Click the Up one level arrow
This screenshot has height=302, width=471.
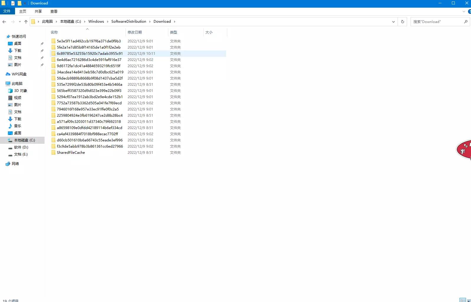point(26,22)
